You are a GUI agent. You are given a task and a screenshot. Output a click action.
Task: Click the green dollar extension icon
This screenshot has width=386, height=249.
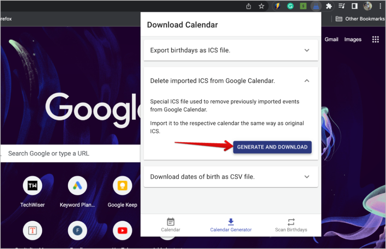(x=303, y=6)
